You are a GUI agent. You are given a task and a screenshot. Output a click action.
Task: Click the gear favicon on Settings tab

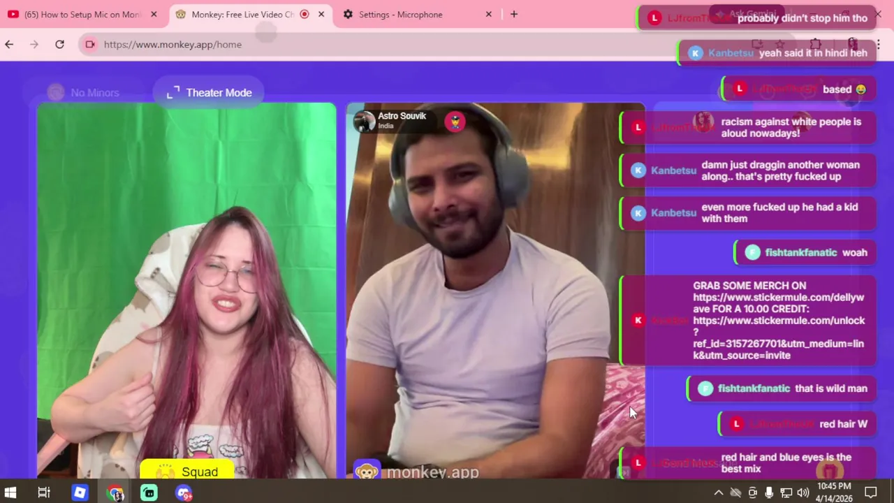348,14
